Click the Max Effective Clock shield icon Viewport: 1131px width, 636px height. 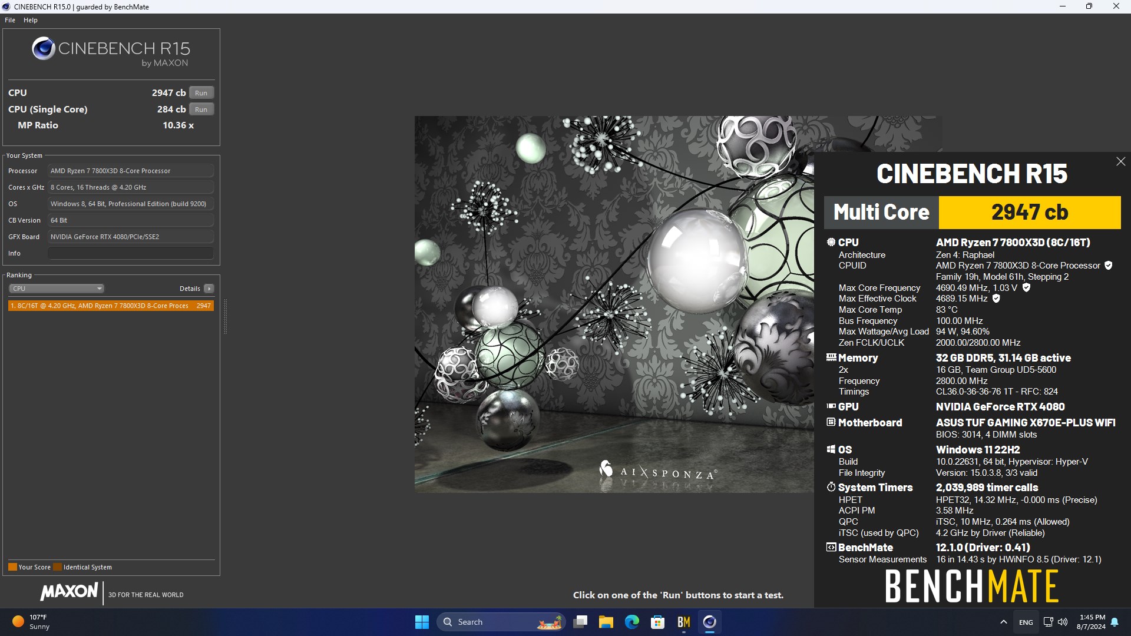click(x=996, y=299)
